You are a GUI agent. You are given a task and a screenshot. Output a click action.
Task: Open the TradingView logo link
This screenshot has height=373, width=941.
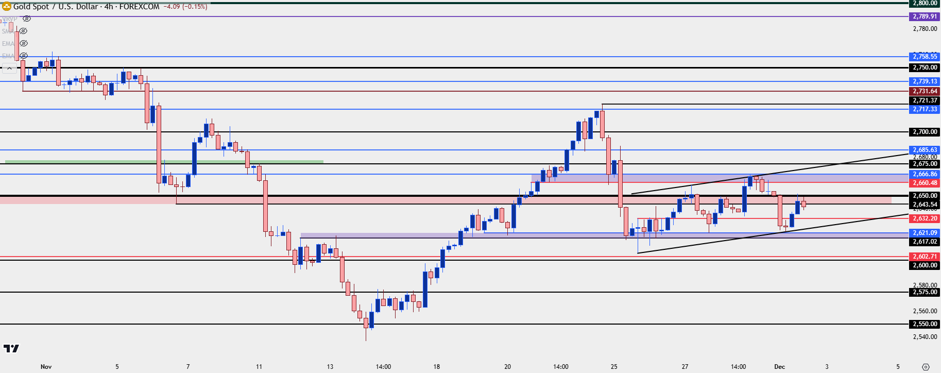[x=11, y=349]
